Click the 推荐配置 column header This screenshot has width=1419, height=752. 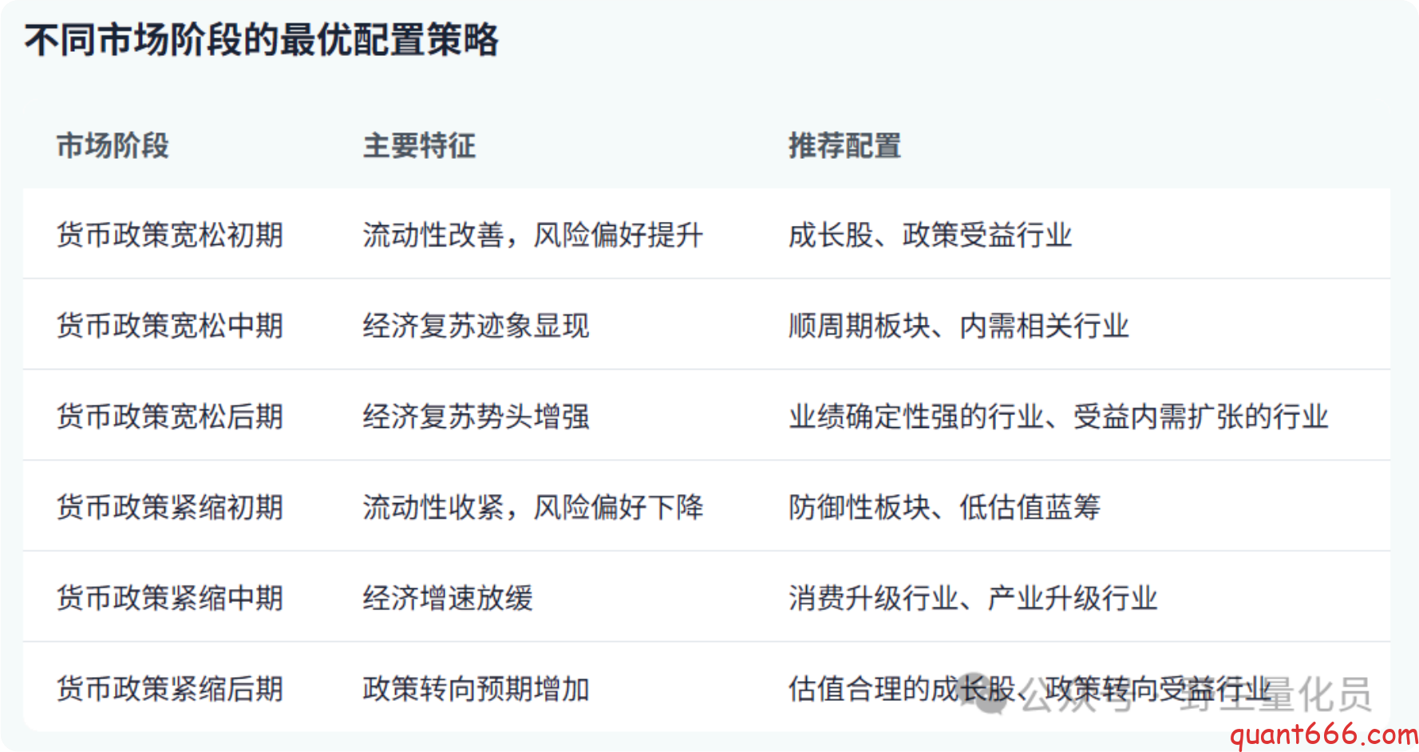(844, 146)
